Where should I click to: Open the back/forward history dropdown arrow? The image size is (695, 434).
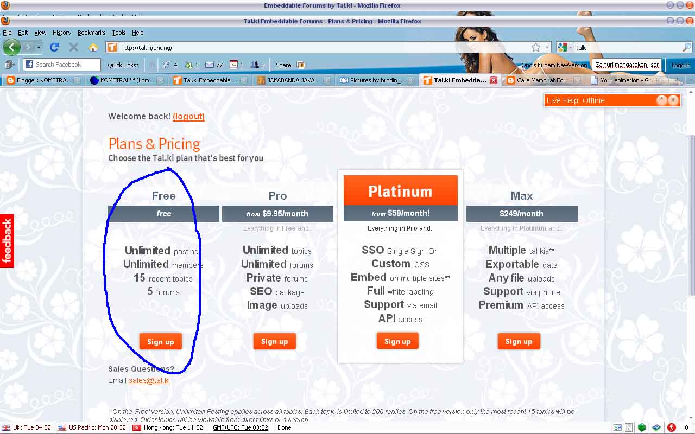(38, 47)
